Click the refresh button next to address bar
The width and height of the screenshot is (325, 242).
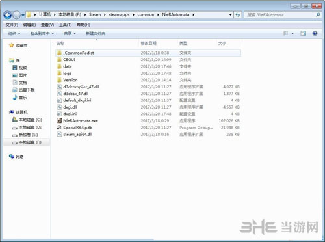238,15
